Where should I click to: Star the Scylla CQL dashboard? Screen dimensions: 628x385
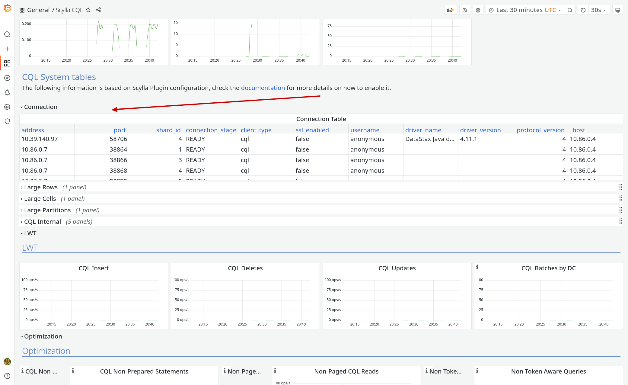pos(88,10)
